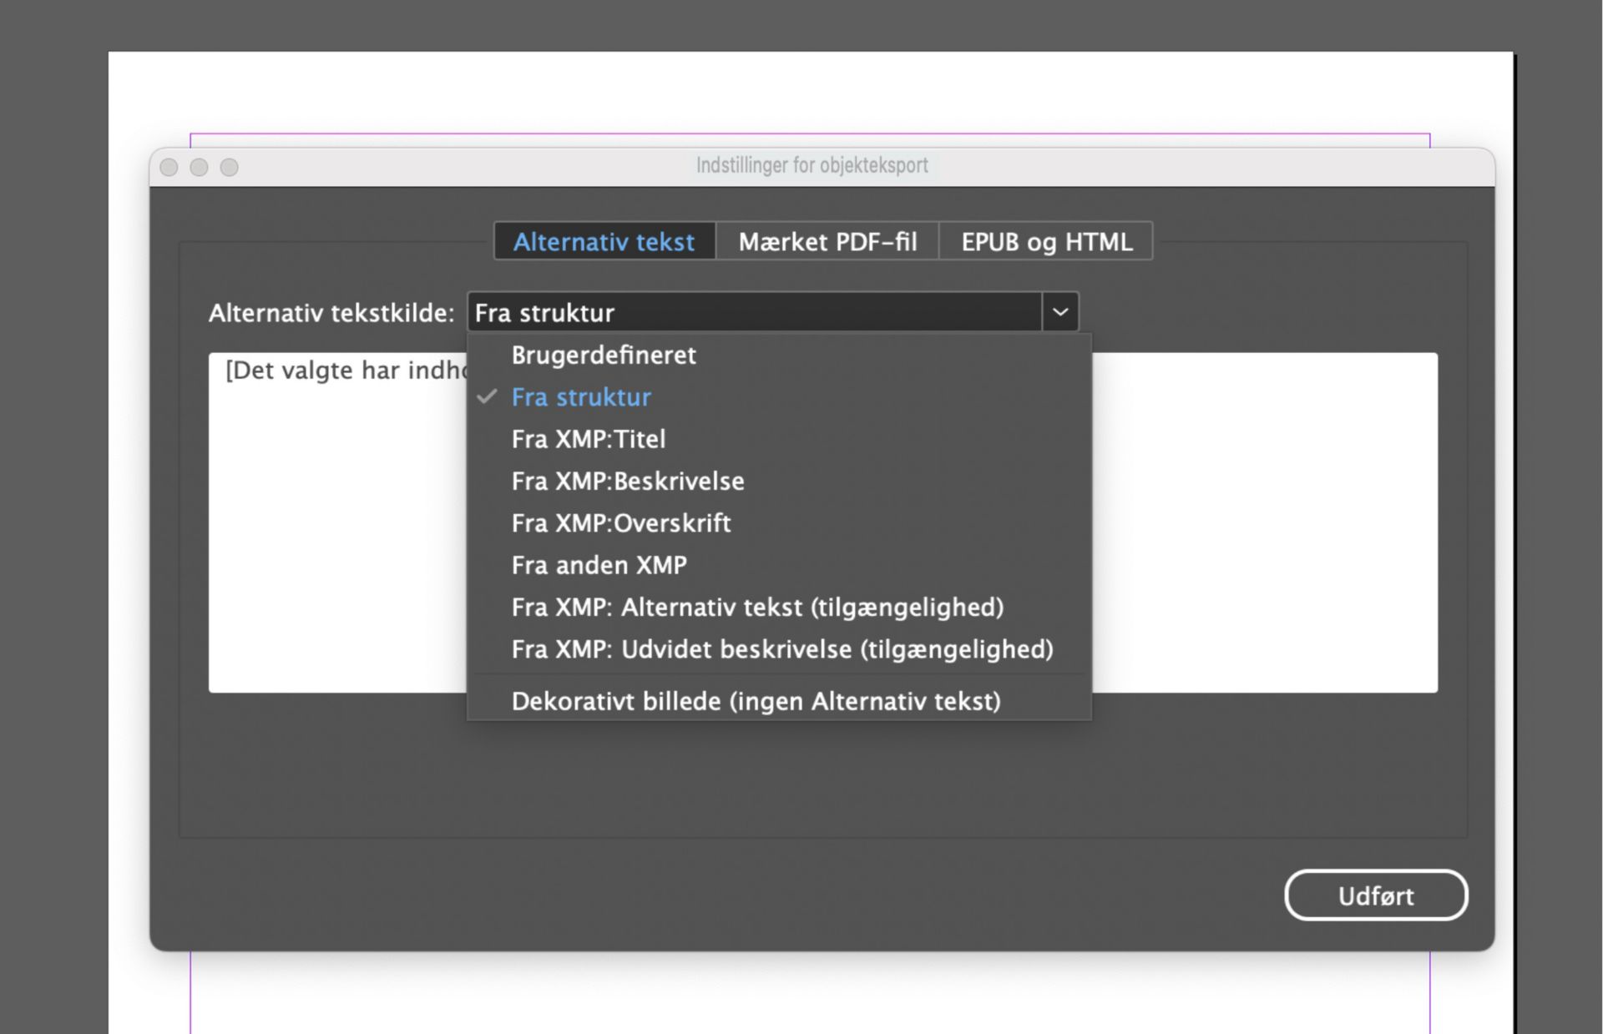This screenshot has width=1603, height=1034.
Task: Close the objekteksport dialog with red button
Action: tap(169, 167)
